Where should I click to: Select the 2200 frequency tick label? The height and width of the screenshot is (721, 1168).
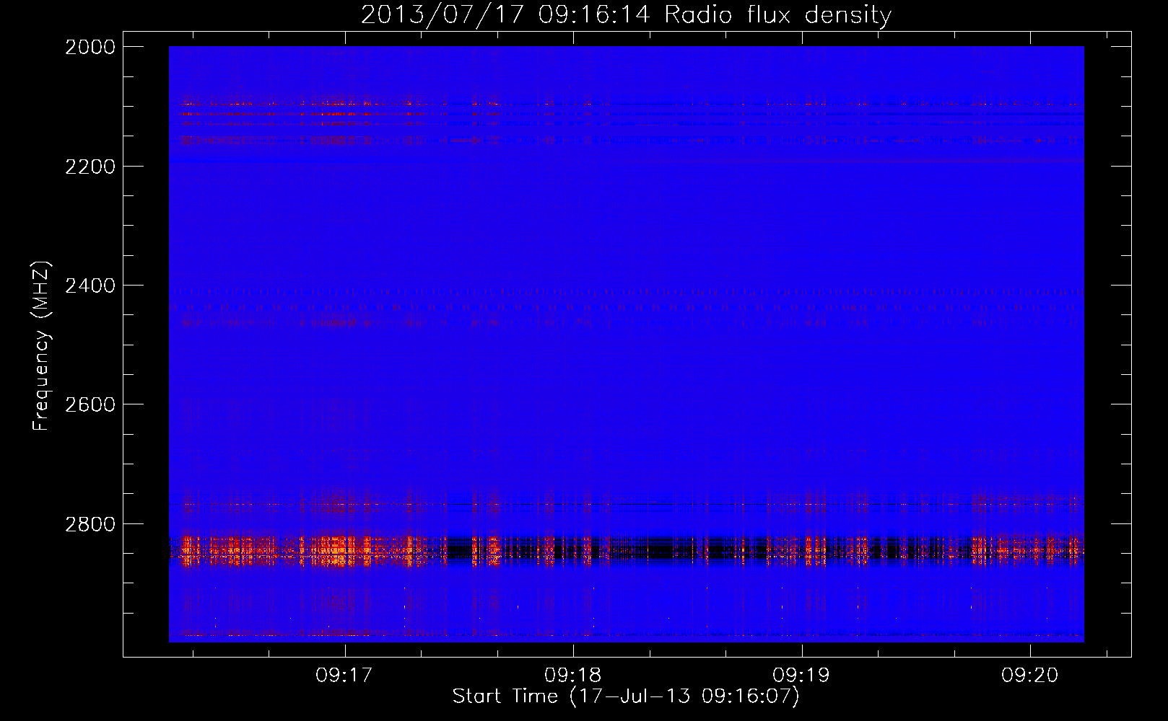(90, 167)
